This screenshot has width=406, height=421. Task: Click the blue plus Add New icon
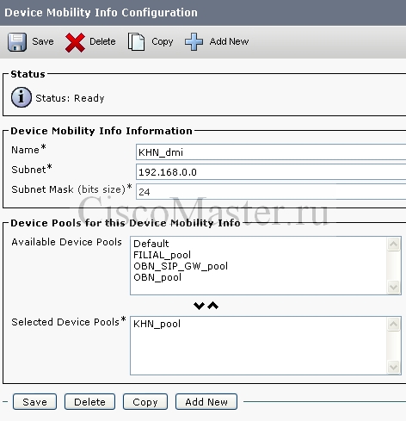[194, 42]
